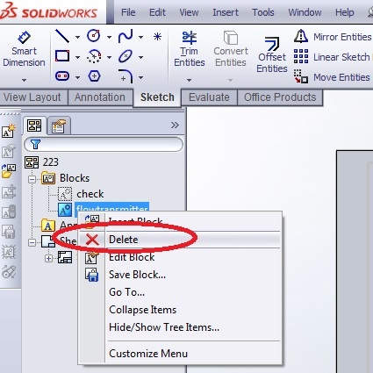Open the Rectangle tool dropdown arrow

coord(77,57)
